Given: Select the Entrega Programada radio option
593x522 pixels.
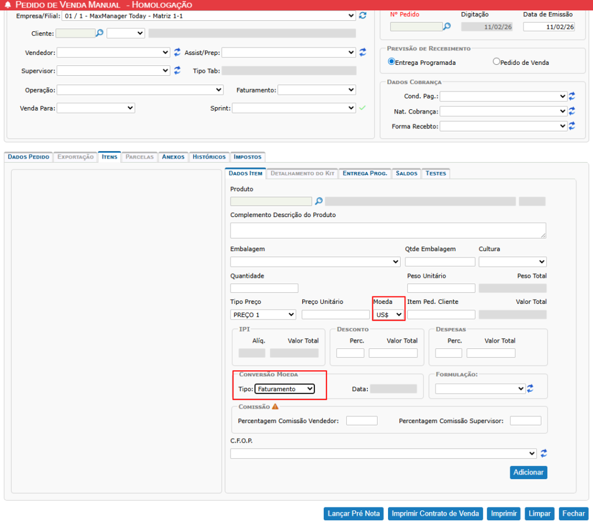Looking at the screenshot, I should 391,61.
